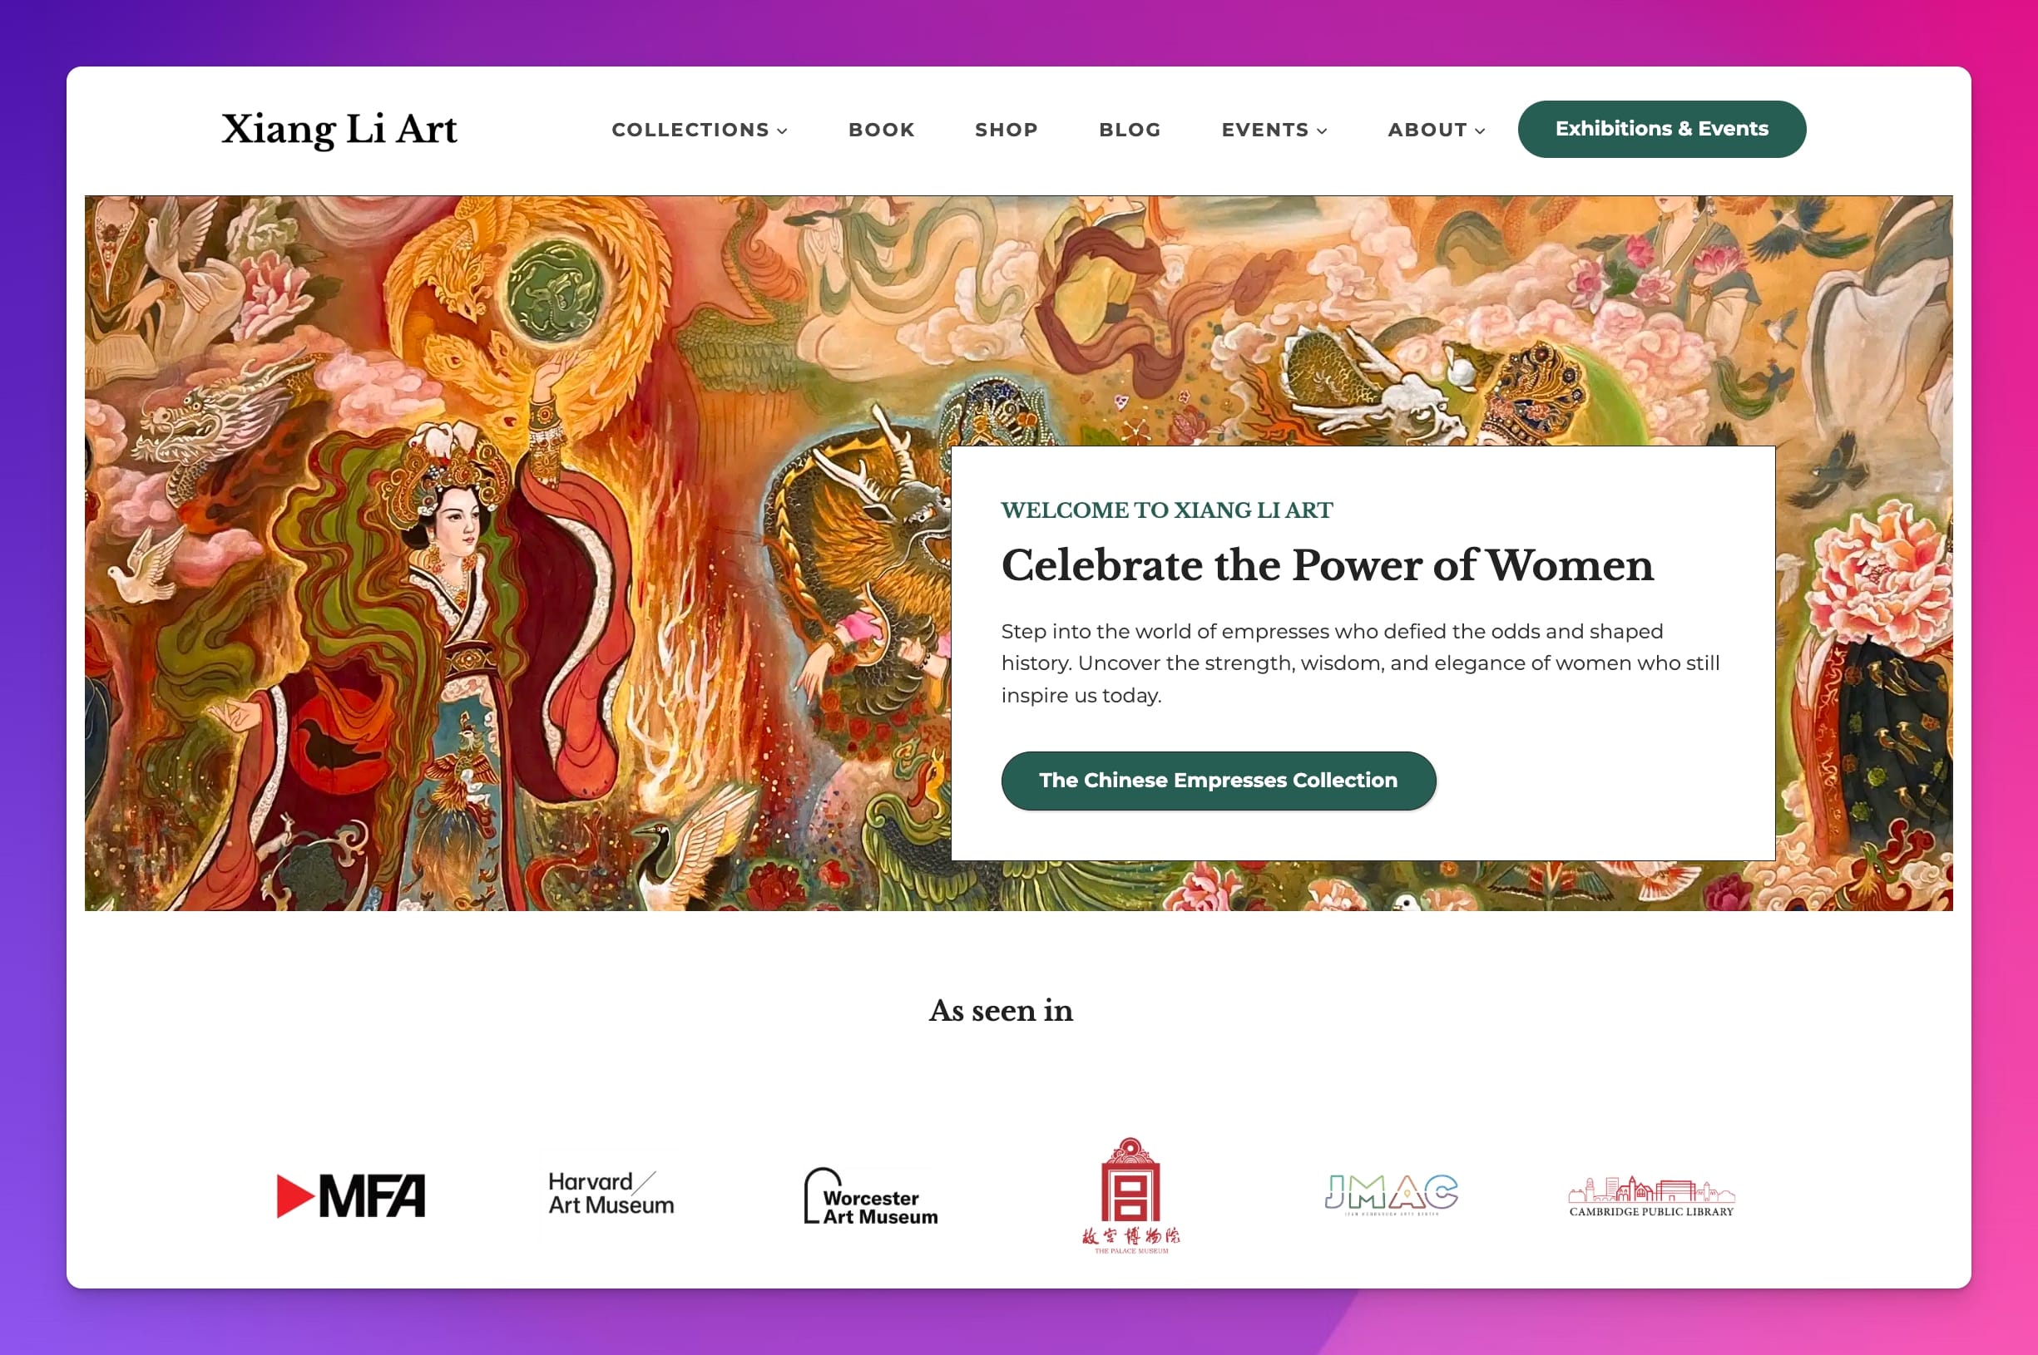The height and width of the screenshot is (1355, 2038).
Task: Click the As seen in heading
Action: 1001,1010
